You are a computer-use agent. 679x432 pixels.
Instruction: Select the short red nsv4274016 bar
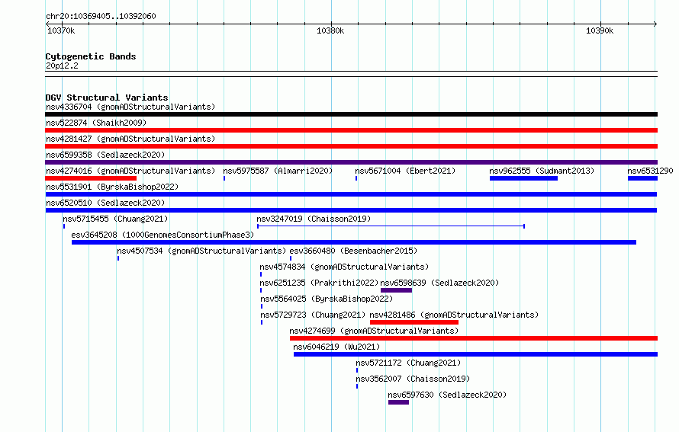pos(91,178)
